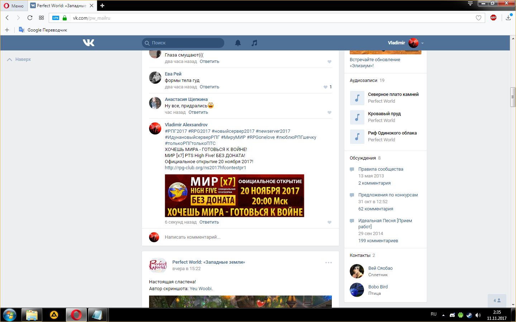This screenshot has width=516, height=322.
Task: Open the Opera Меню button
Action: (14, 6)
